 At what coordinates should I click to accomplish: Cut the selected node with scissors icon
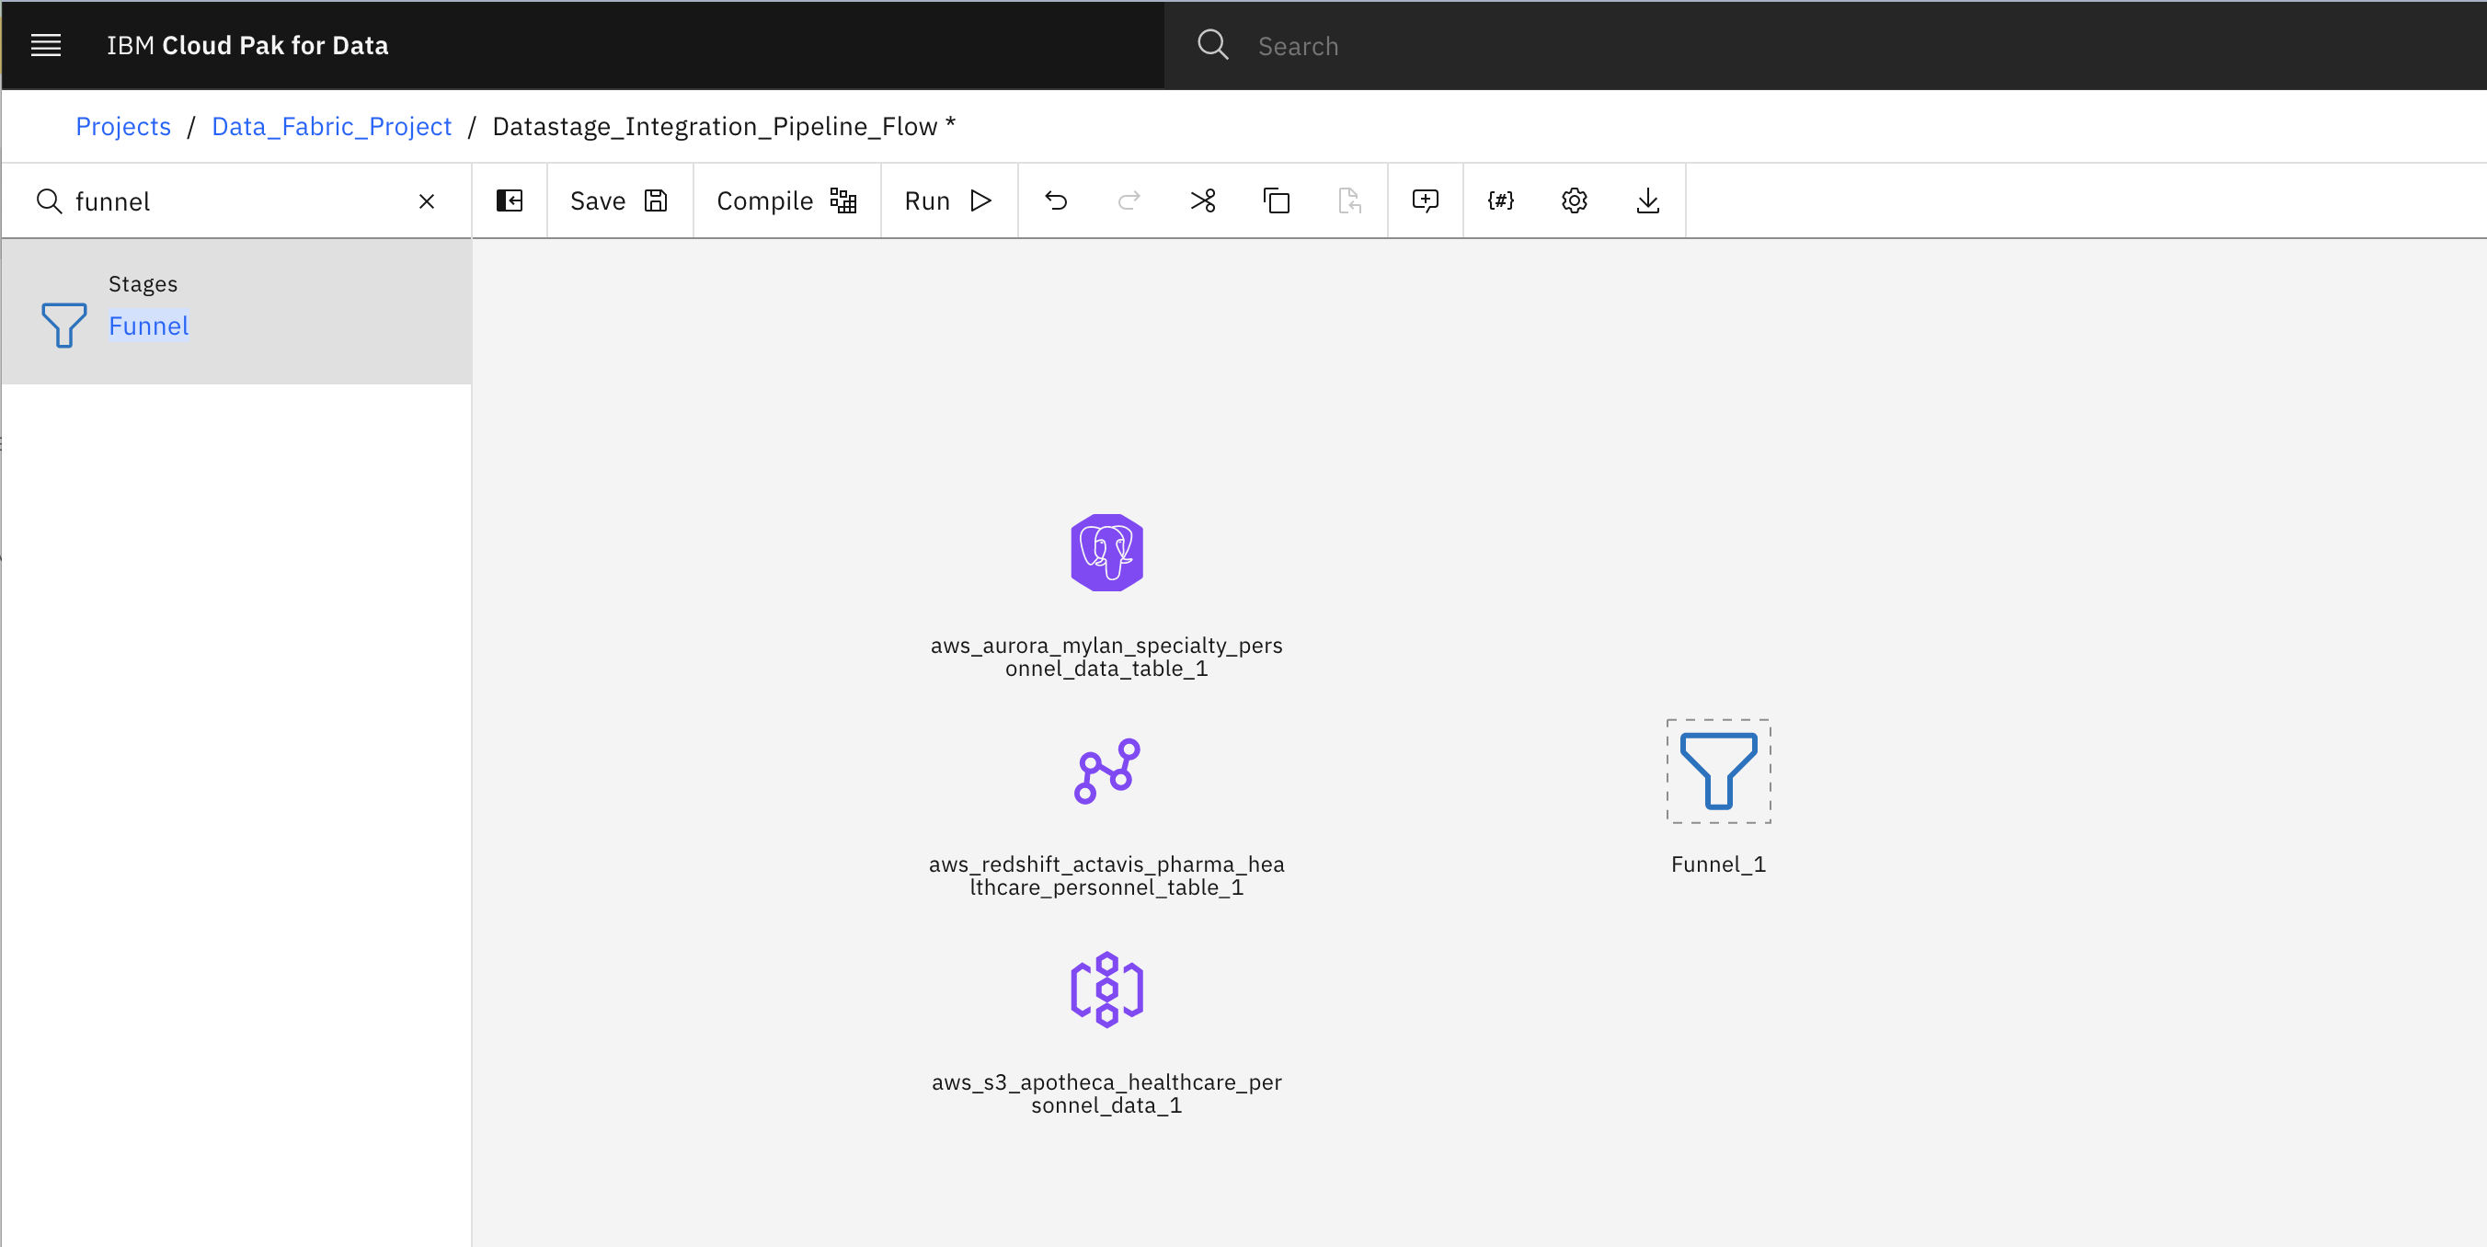pyautogui.click(x=1203, y=200)
